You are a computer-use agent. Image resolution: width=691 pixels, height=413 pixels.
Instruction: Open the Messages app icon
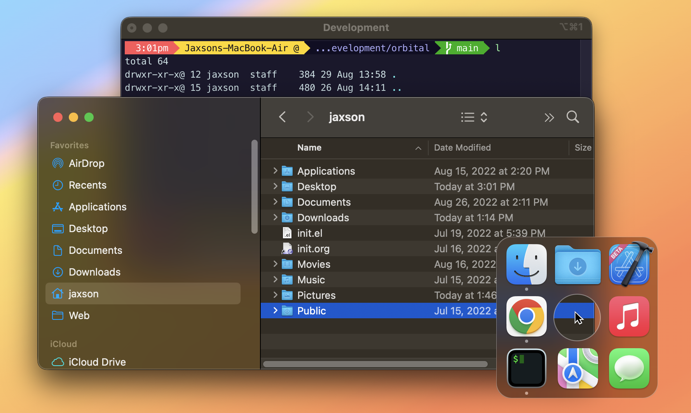pyautogui.click(x=629, y=368)
